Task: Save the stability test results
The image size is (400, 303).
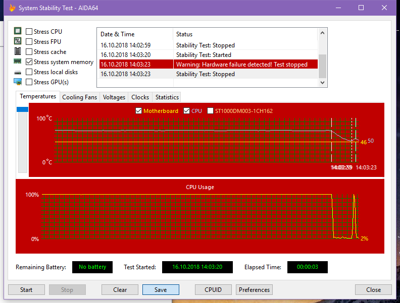Action: click(x=161, y=290)
